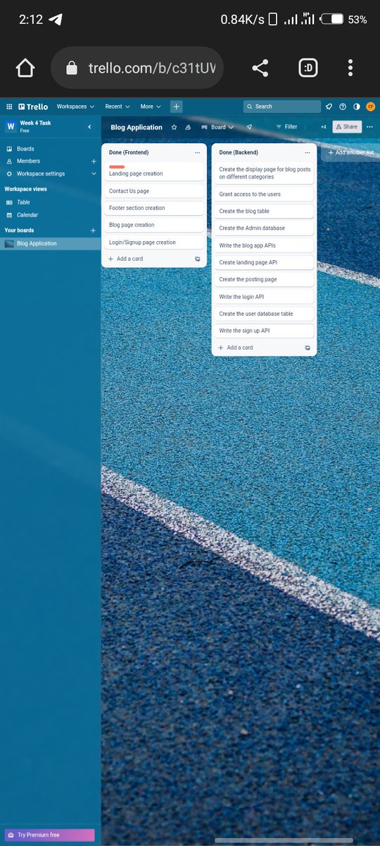Open Write the blog app APIs card
Viewport: 380px width, 846px height.
click(x=264, y=245)
